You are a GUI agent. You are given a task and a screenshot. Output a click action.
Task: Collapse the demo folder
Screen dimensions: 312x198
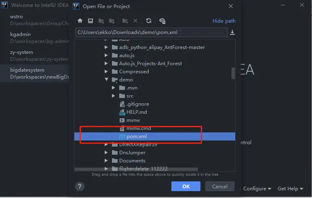click(106, 79)
